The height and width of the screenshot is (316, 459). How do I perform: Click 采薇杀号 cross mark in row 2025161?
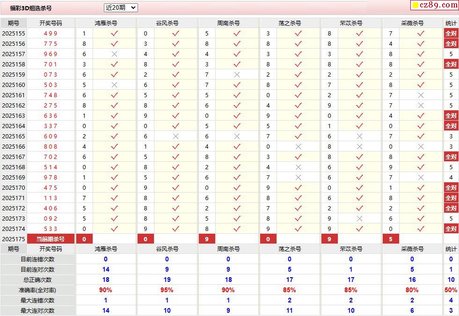(421, 95)
